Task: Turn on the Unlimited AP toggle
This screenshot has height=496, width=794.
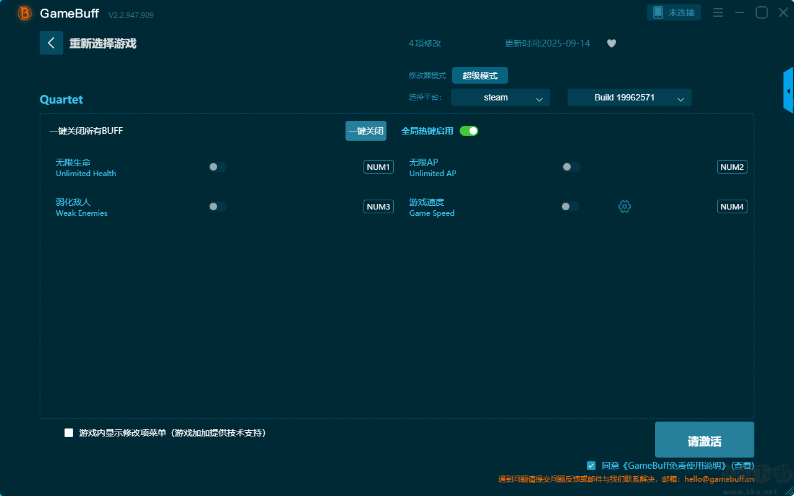Action: (x=571, y=167)
